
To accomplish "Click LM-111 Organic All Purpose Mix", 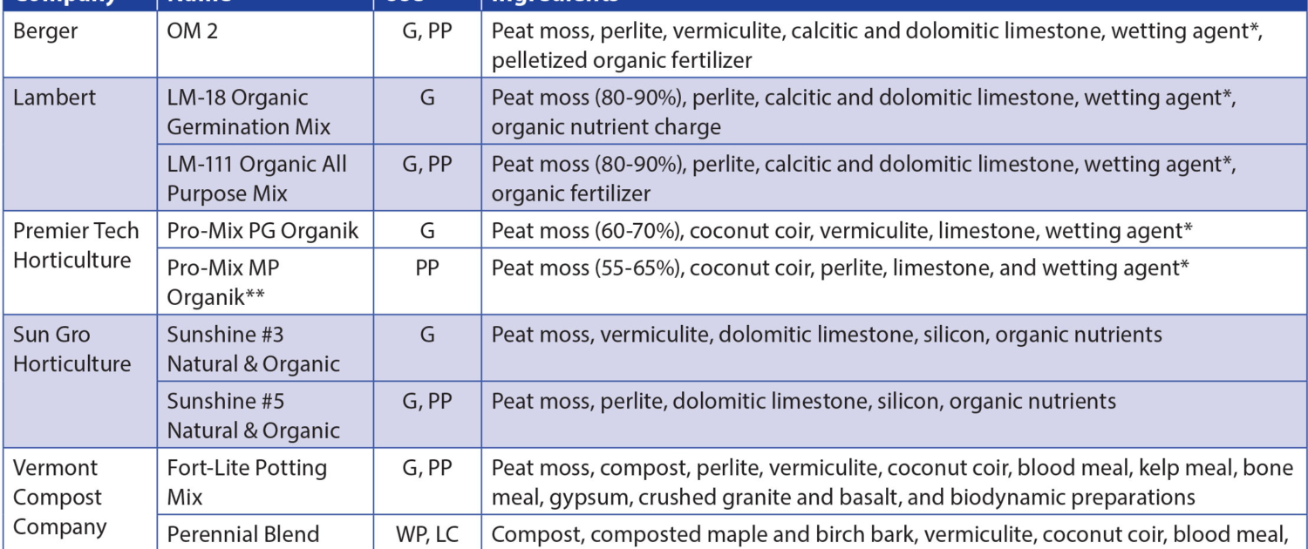I will [x=256, y=178].
